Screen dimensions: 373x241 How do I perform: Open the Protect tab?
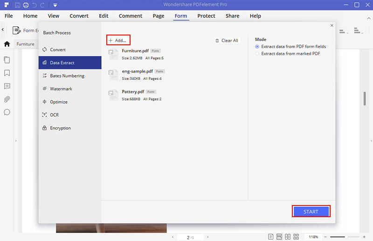(206, 16)
